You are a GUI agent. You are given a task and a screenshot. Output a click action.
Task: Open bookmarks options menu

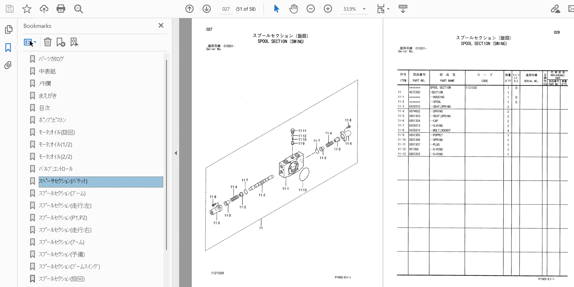[x=30, y=42]
